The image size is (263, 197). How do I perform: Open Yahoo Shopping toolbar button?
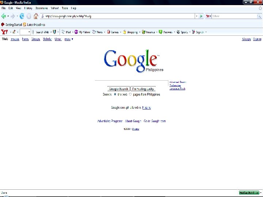(x=130, y=32)
